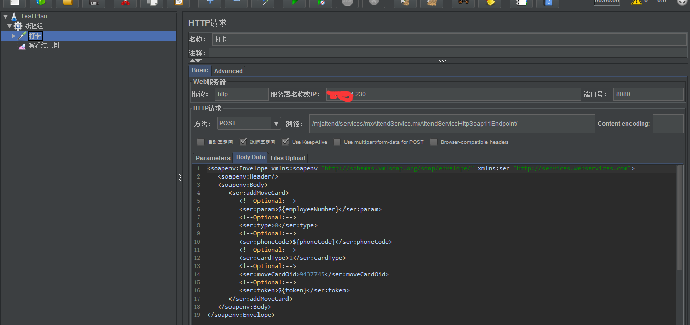Click the Start no pauses toolbar icon
Screen dimensions: 690x325
coord(321,3)
